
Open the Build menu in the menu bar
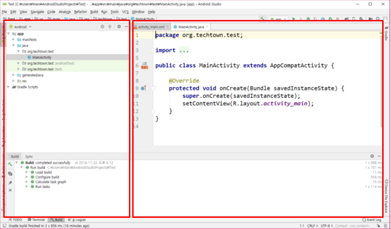94,12
